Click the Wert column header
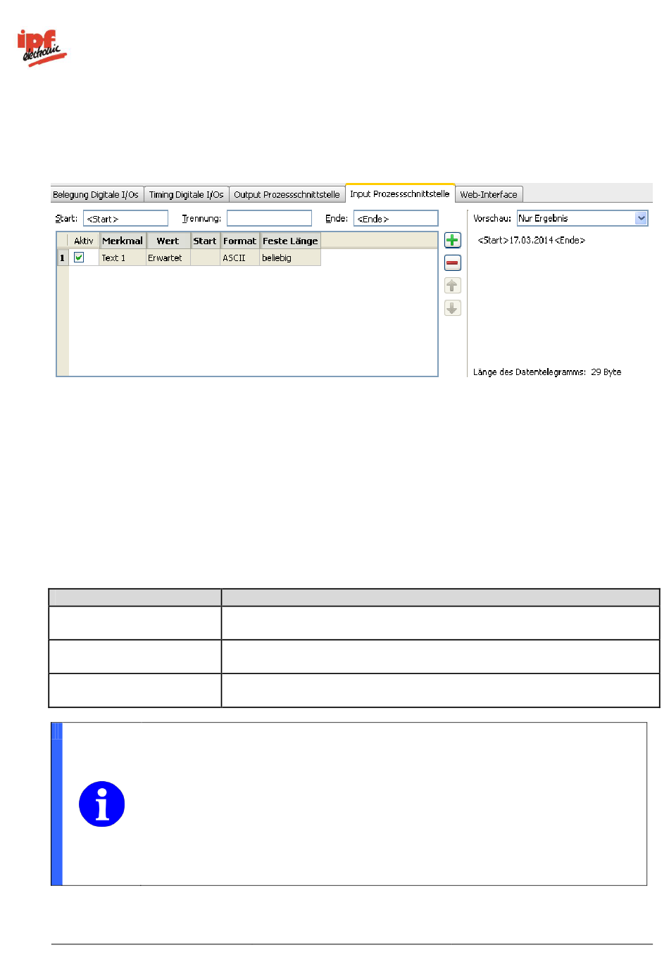This screenshot has width=669, height=976. 168,241
